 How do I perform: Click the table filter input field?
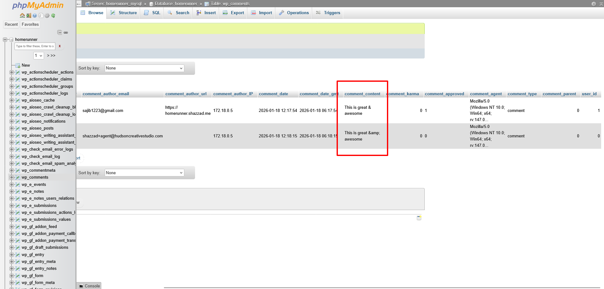tap(35, 46)
